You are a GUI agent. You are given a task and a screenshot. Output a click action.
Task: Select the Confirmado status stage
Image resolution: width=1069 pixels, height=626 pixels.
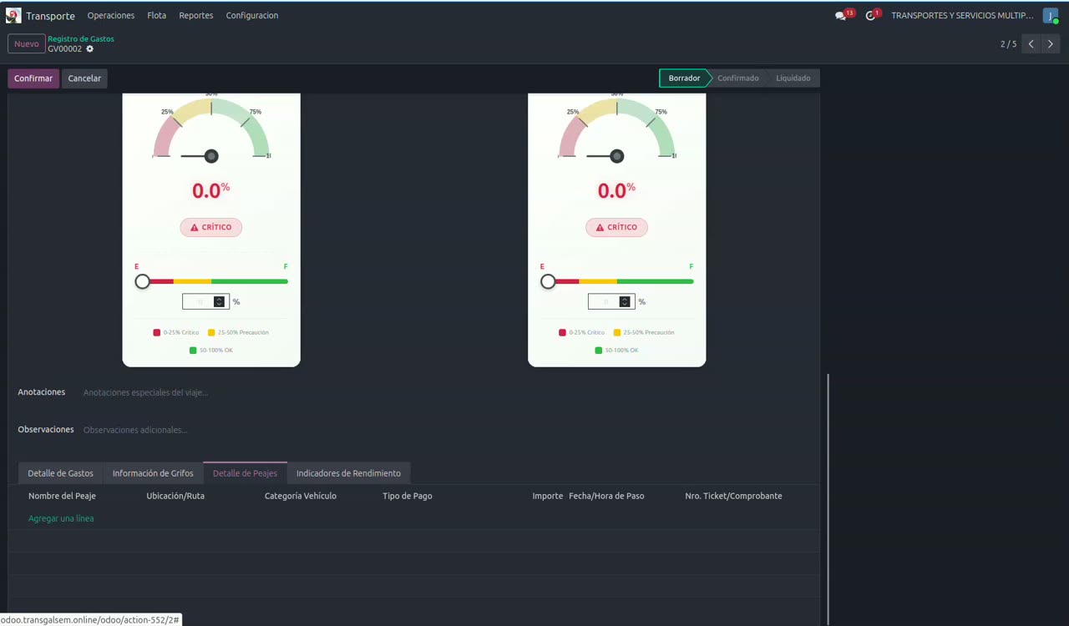[x=737, y=78]
